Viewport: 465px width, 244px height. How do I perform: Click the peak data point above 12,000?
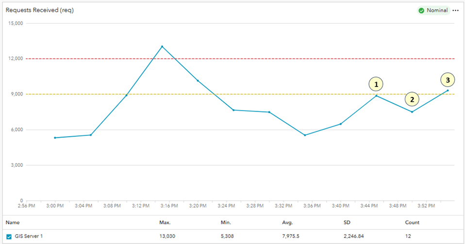[x=162, y=47]
